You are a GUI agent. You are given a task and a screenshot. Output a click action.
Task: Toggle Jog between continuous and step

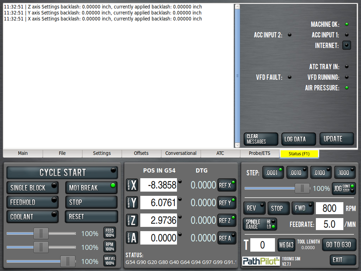point(344,188)
